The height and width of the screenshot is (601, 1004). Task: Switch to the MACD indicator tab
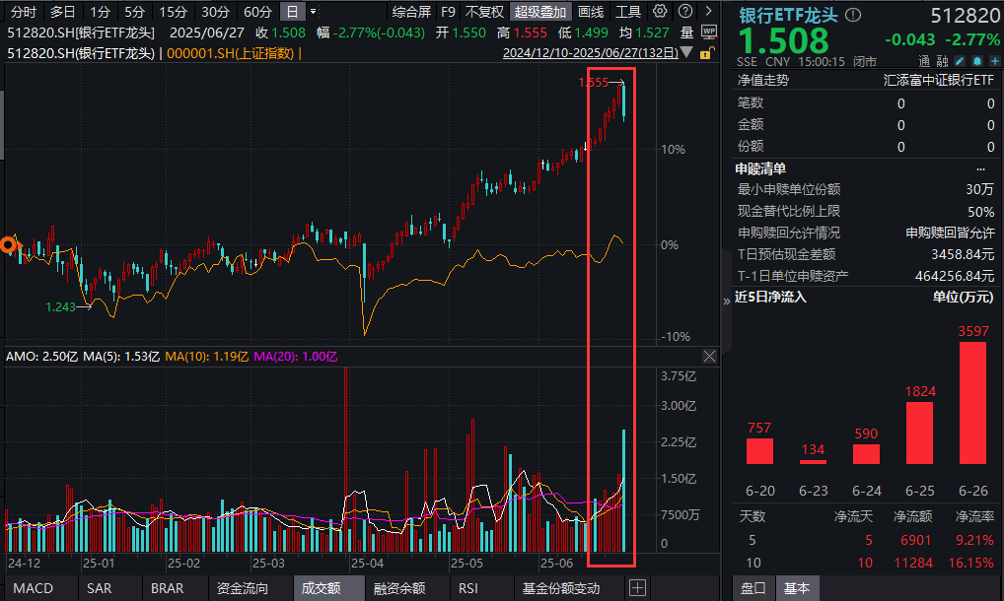pyautogui.click(x=35, y=588)
